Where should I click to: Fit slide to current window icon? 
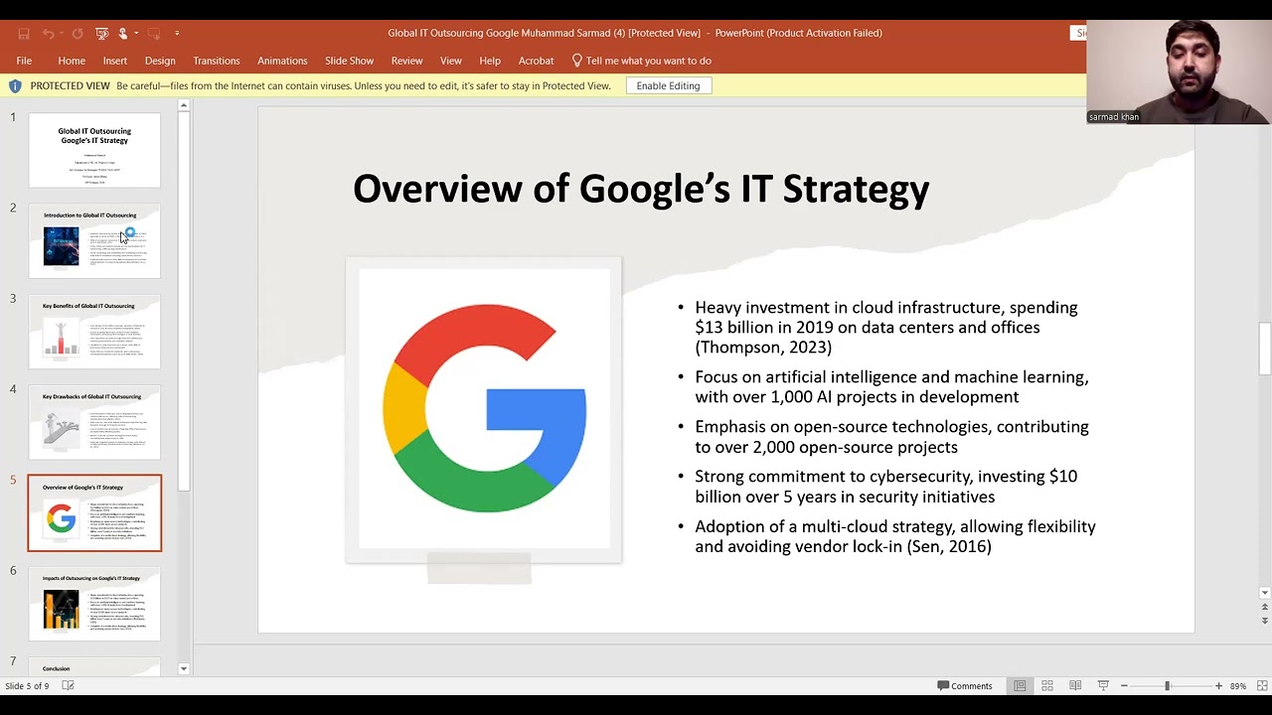click(1262, 686)
